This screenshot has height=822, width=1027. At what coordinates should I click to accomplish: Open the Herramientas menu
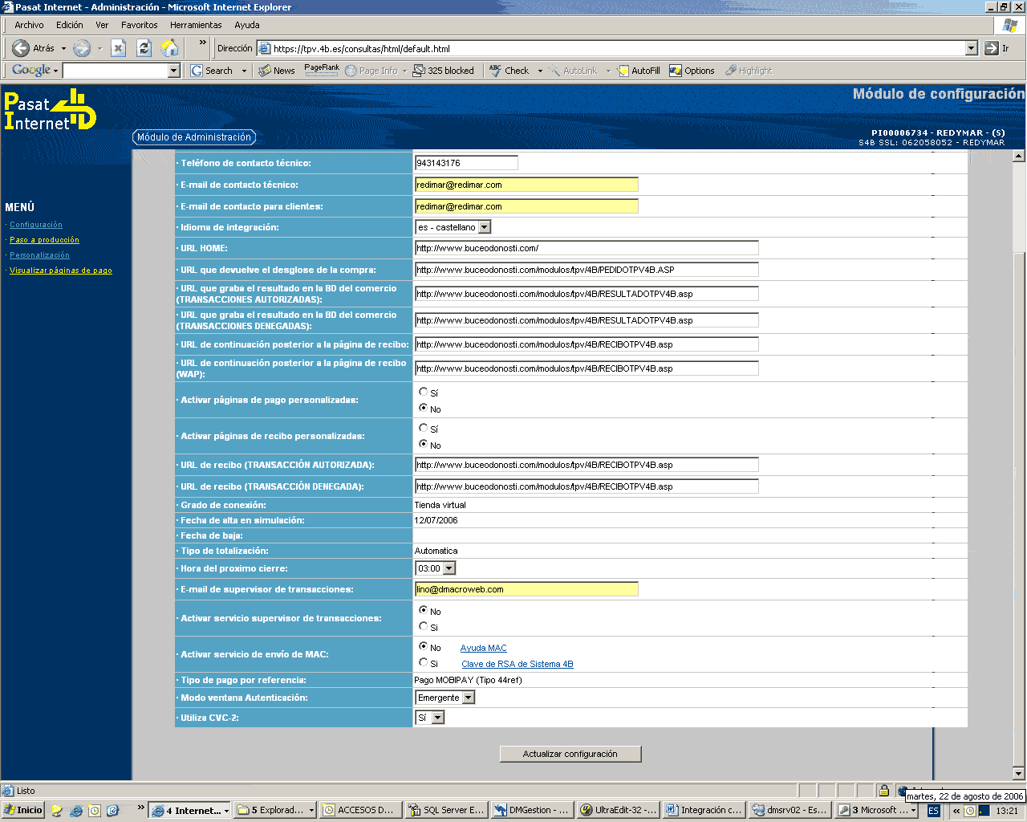(196, 25)
